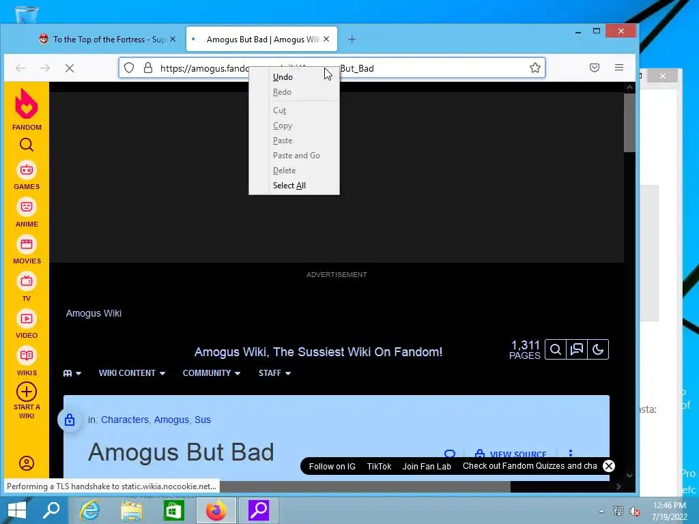Screen dimensions: 699x524
Task: Click the horizontal scrollbar right arrow
Action: [618, 486]
